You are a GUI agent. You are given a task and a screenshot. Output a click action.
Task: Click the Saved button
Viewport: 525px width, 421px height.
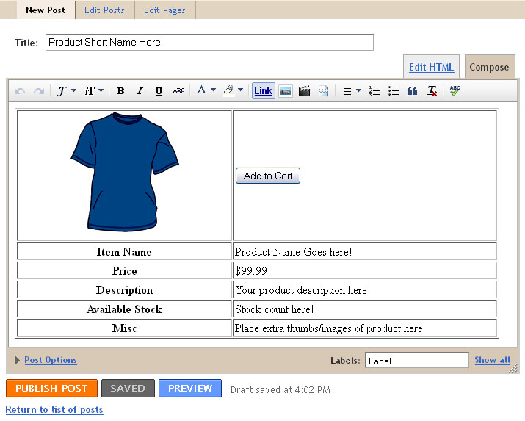pyautogui.click(x=128, y=388)
